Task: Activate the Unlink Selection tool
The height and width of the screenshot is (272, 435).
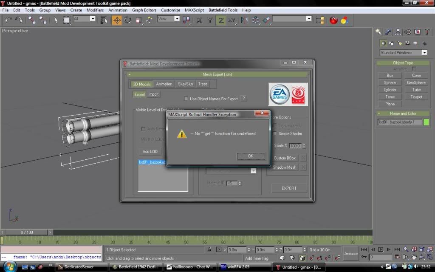Action: [x=43, y=20]
